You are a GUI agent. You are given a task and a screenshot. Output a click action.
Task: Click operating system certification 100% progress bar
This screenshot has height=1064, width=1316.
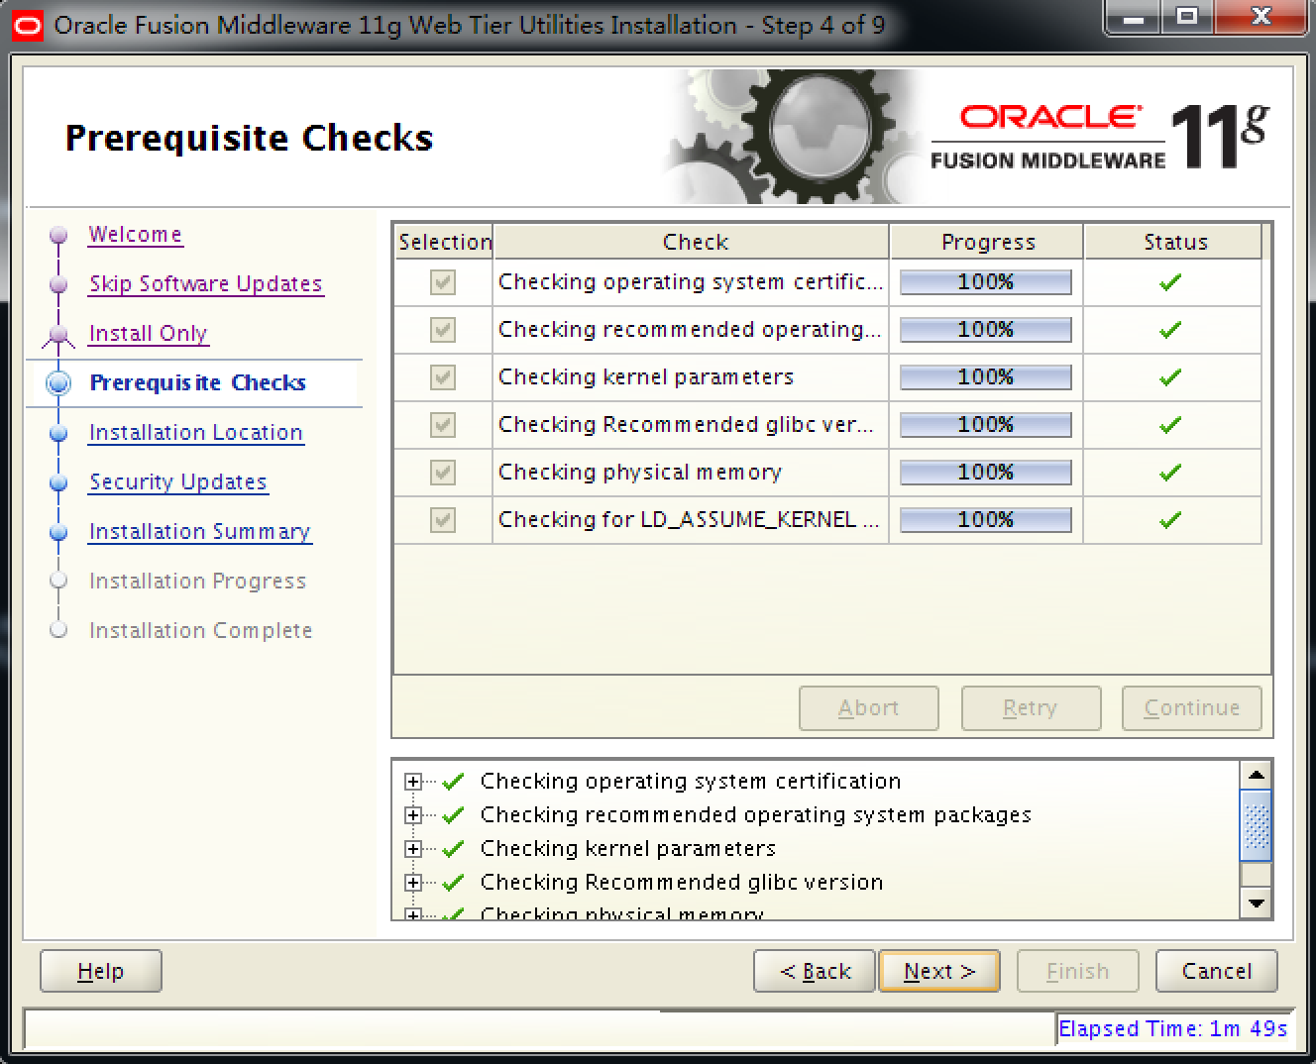coord(986,282)
